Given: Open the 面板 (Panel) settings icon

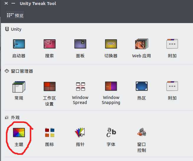Looking at the screenshot, I should (80, 44).
